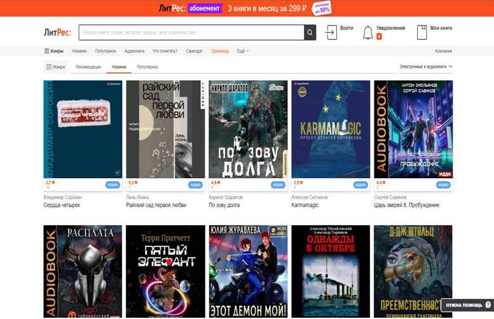Viewport: 494px width, 319px height.
Task: Click the 5,0 star rating under Райский сад
Action: (x=133, y=183)
